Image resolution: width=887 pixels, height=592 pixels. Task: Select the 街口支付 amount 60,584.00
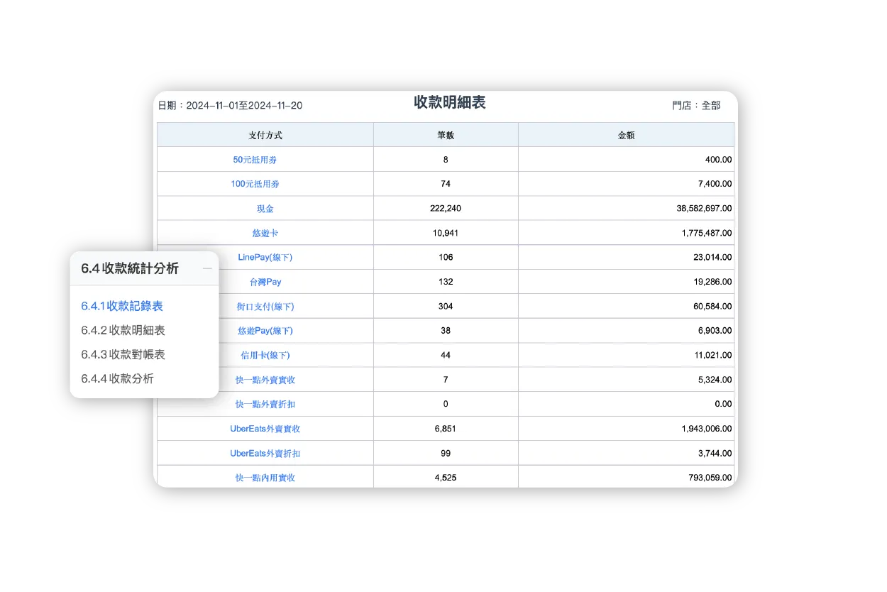(627, 306)
